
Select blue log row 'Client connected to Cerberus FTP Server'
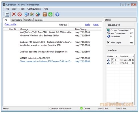[52, 61]
